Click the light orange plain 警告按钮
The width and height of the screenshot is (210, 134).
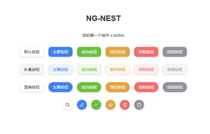pos(118,69)
